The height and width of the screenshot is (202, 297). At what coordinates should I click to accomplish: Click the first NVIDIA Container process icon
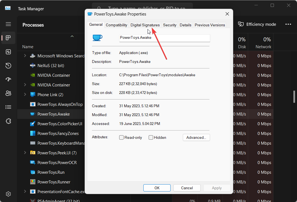coord(33,75)
